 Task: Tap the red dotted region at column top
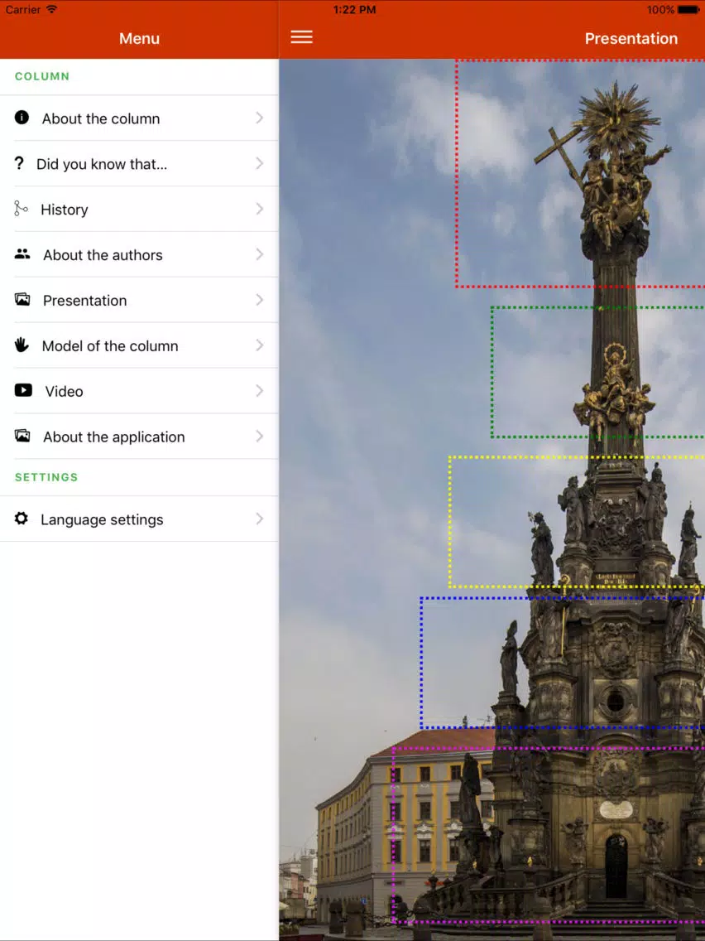580,173
